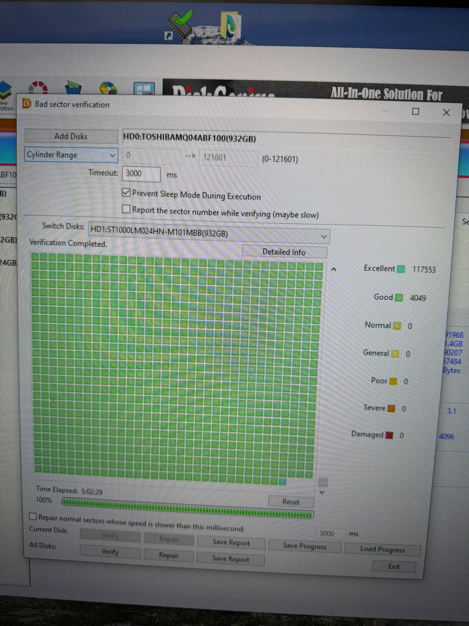Click the Backup Partition colorful ball icon
The image size is (469, 626).
click(x=108, y=88)
